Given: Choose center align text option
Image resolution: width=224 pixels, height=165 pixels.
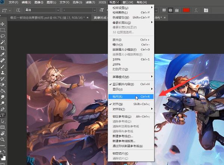Looking at the screenshot, I should click(170, 10).
